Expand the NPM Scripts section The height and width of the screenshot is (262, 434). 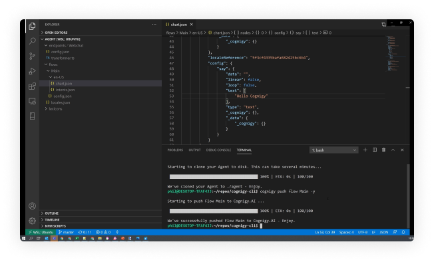point(101,226)
